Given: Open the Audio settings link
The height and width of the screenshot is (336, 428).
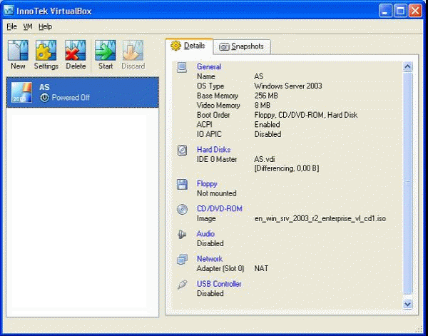Looking at the screenshot, I should pos(205,234).
